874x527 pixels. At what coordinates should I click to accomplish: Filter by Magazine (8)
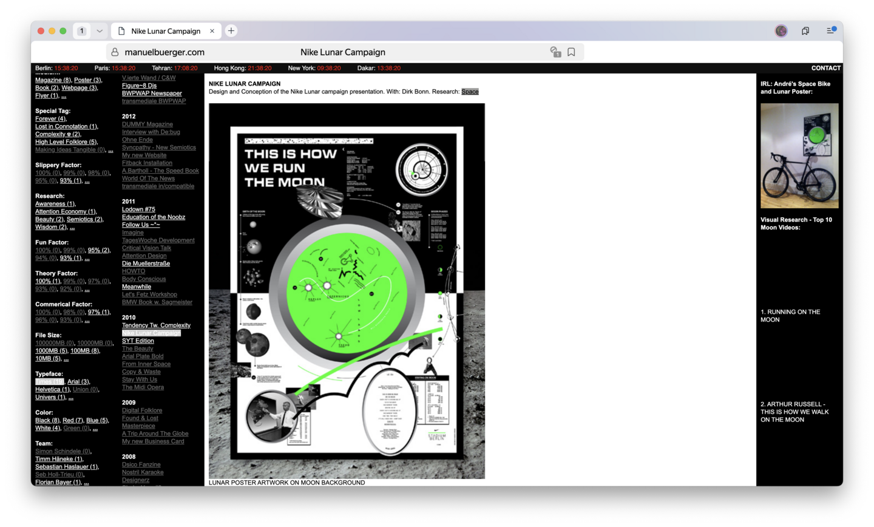pos(53,80)
